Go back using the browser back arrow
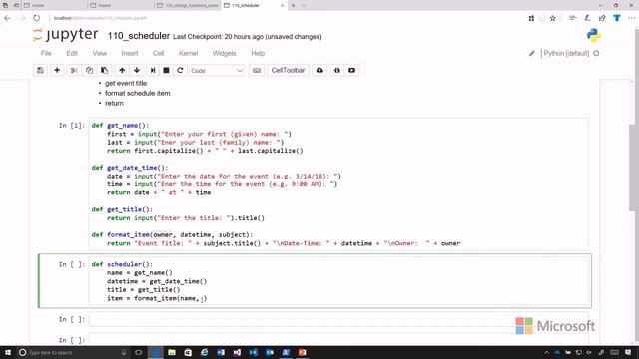 tap(8, 18)
